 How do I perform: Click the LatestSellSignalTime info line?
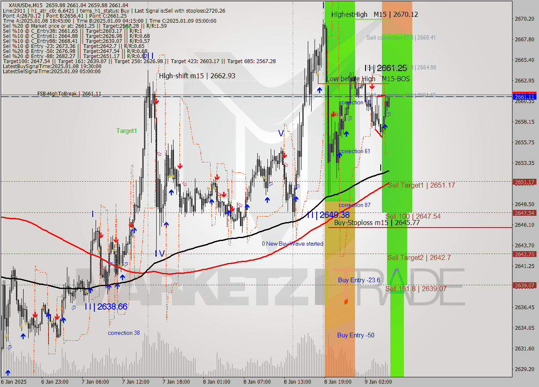click(52, 71)
